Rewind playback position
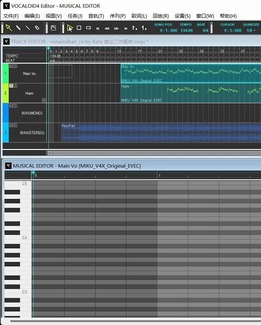Viewport: 261px width, 325px height. (x=107, y=28)
